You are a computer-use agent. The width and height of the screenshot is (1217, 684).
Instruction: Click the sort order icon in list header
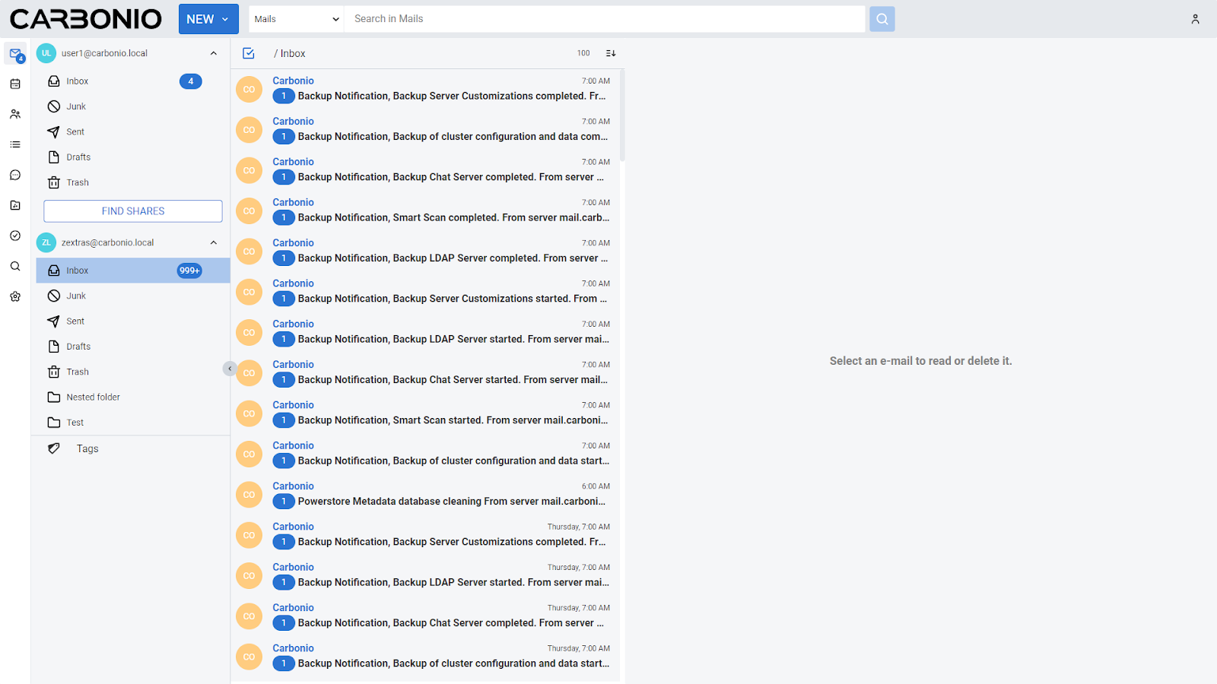click(x=611, y=53)
